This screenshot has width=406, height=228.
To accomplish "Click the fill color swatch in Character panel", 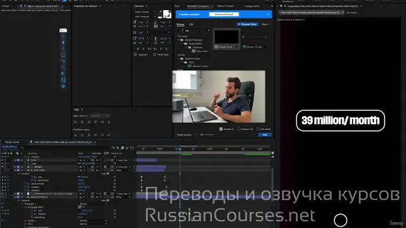I will (x=166, y=13).
